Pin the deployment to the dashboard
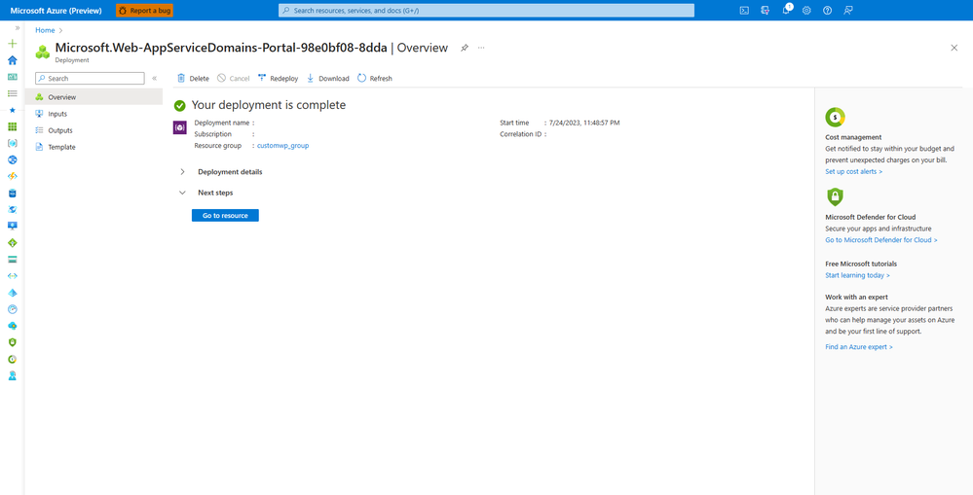The width and height of the screenshot is (973, 495). 465,48
